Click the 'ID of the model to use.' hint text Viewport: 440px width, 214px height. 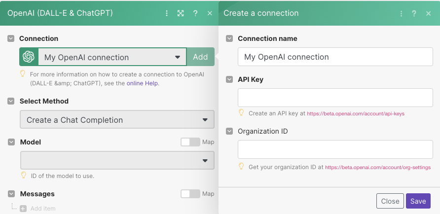tap(62, 176)
